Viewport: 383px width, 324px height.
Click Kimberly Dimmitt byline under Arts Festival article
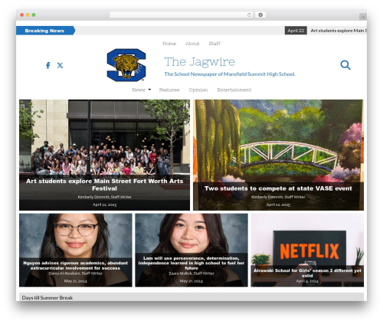click(x=104, y=197)
